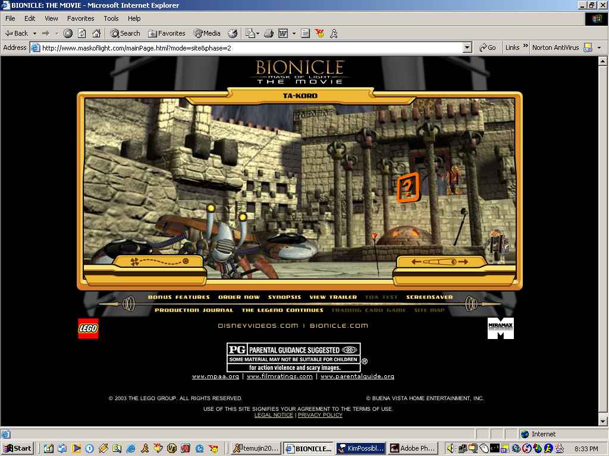Click the Forward arrow button
Image resolution: width=609 pixels, height=456 pixels.
click(46, 33)
